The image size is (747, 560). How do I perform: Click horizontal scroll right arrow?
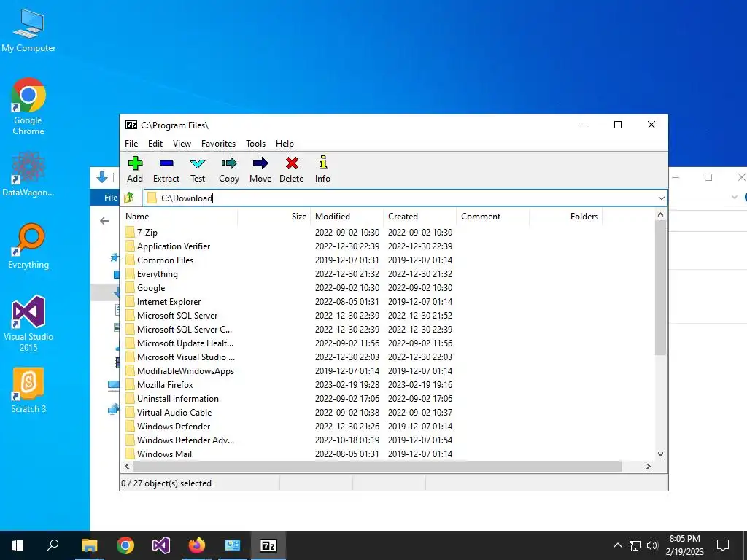[649, 466]
